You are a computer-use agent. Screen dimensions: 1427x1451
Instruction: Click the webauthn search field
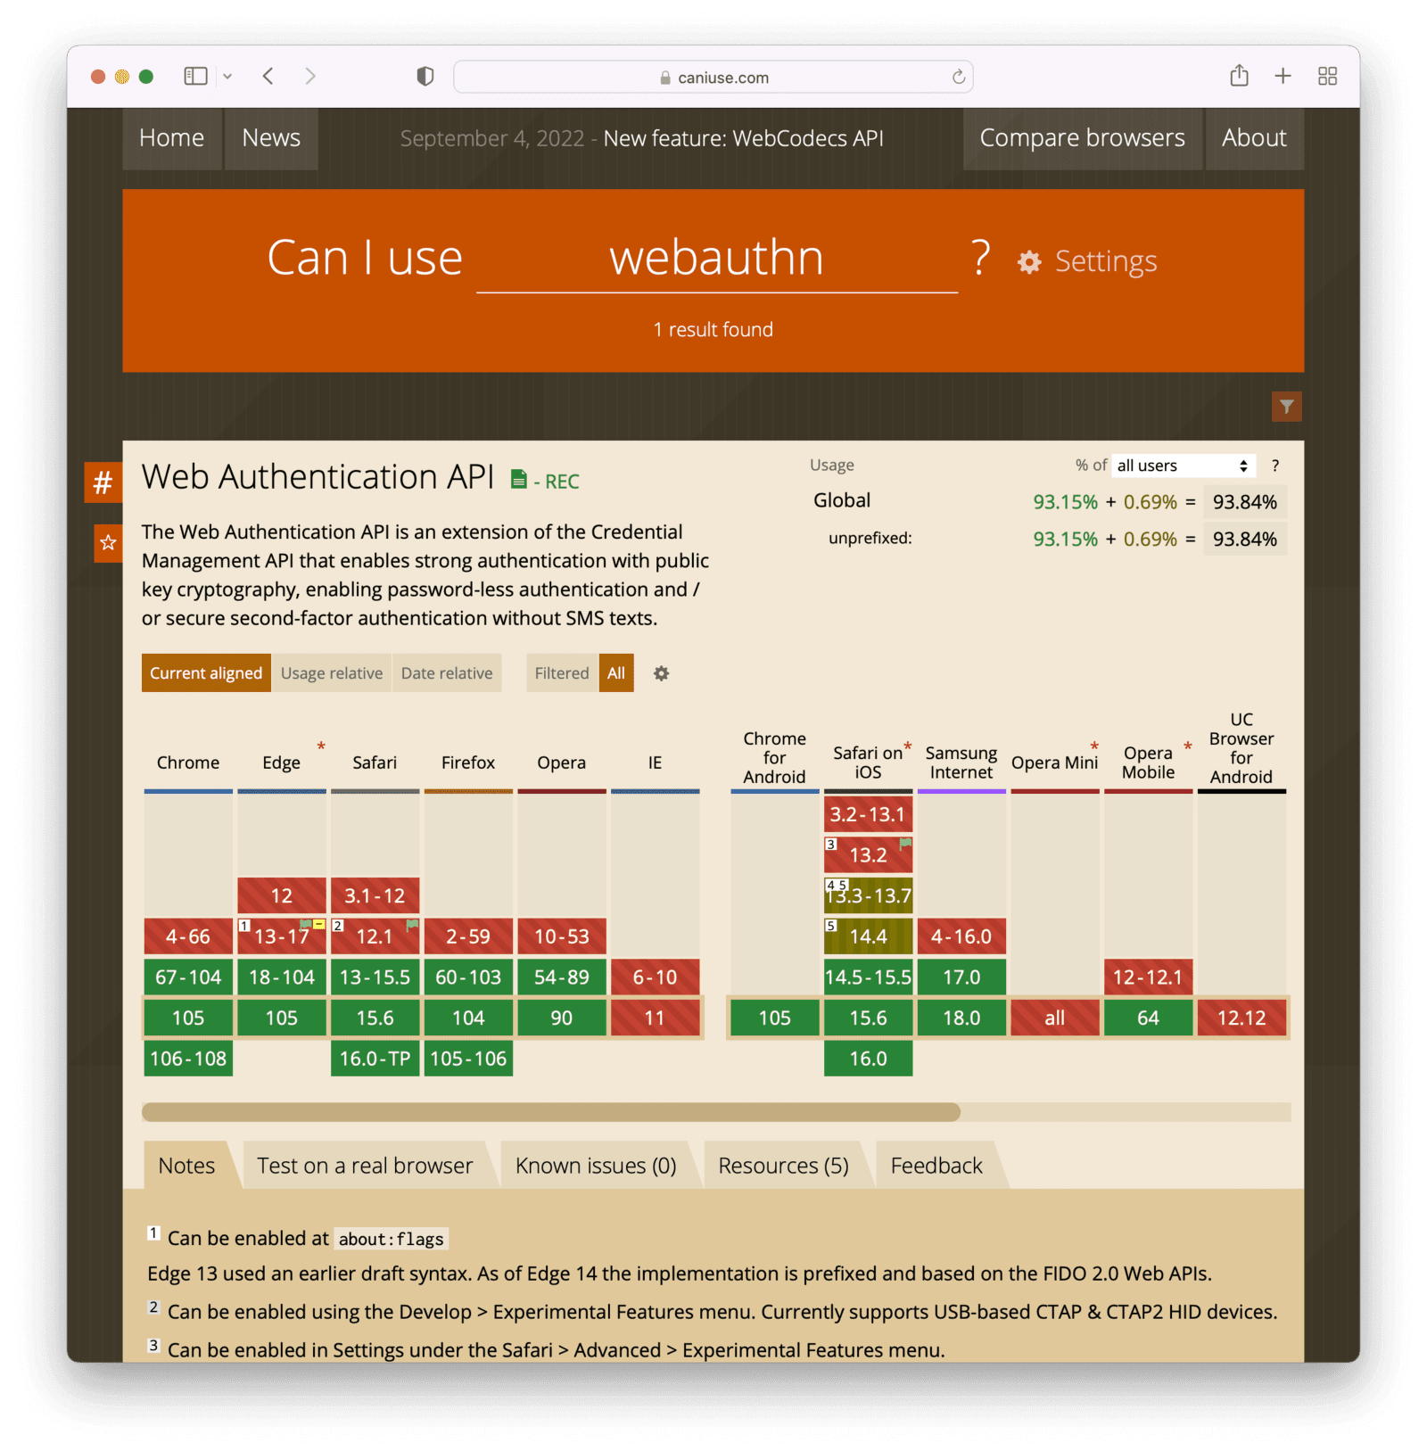pos(717,260)
